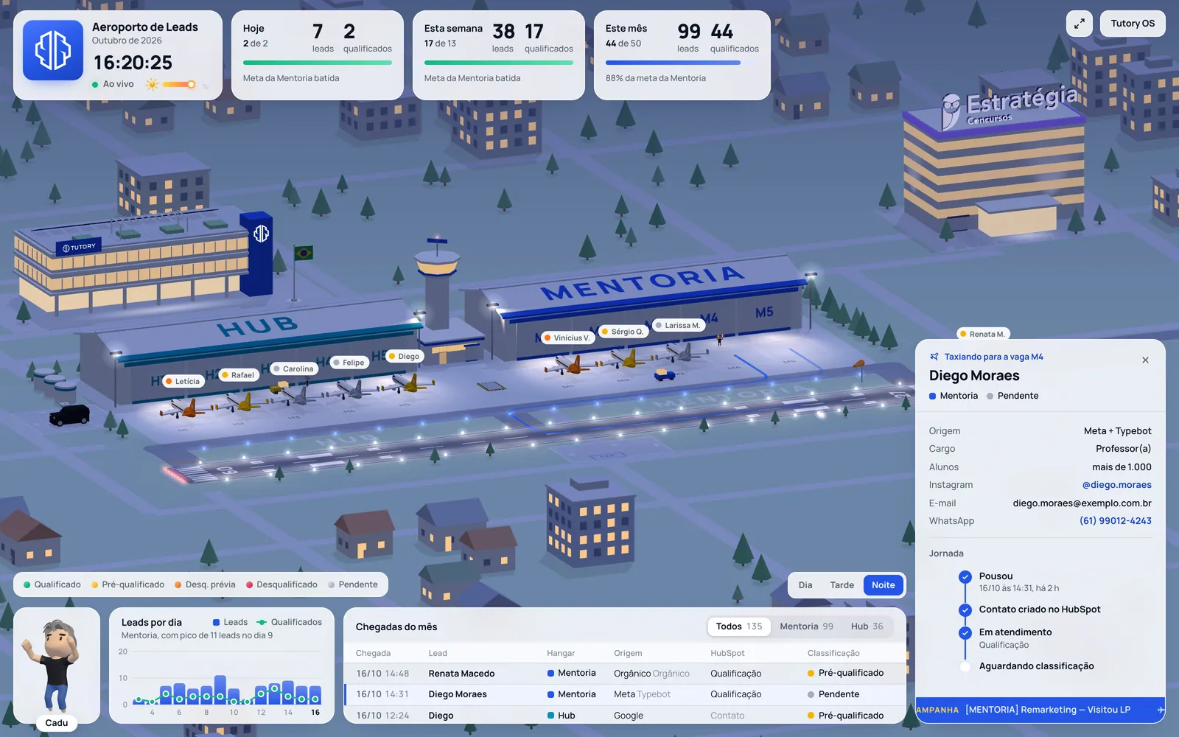Image resolution: width=1179 pixels, height=737 pixels.
Task: Click the Esta semana stats card
Action: click(499, 55)
